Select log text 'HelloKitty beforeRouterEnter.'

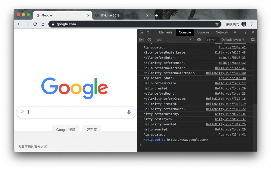(169, 73)
